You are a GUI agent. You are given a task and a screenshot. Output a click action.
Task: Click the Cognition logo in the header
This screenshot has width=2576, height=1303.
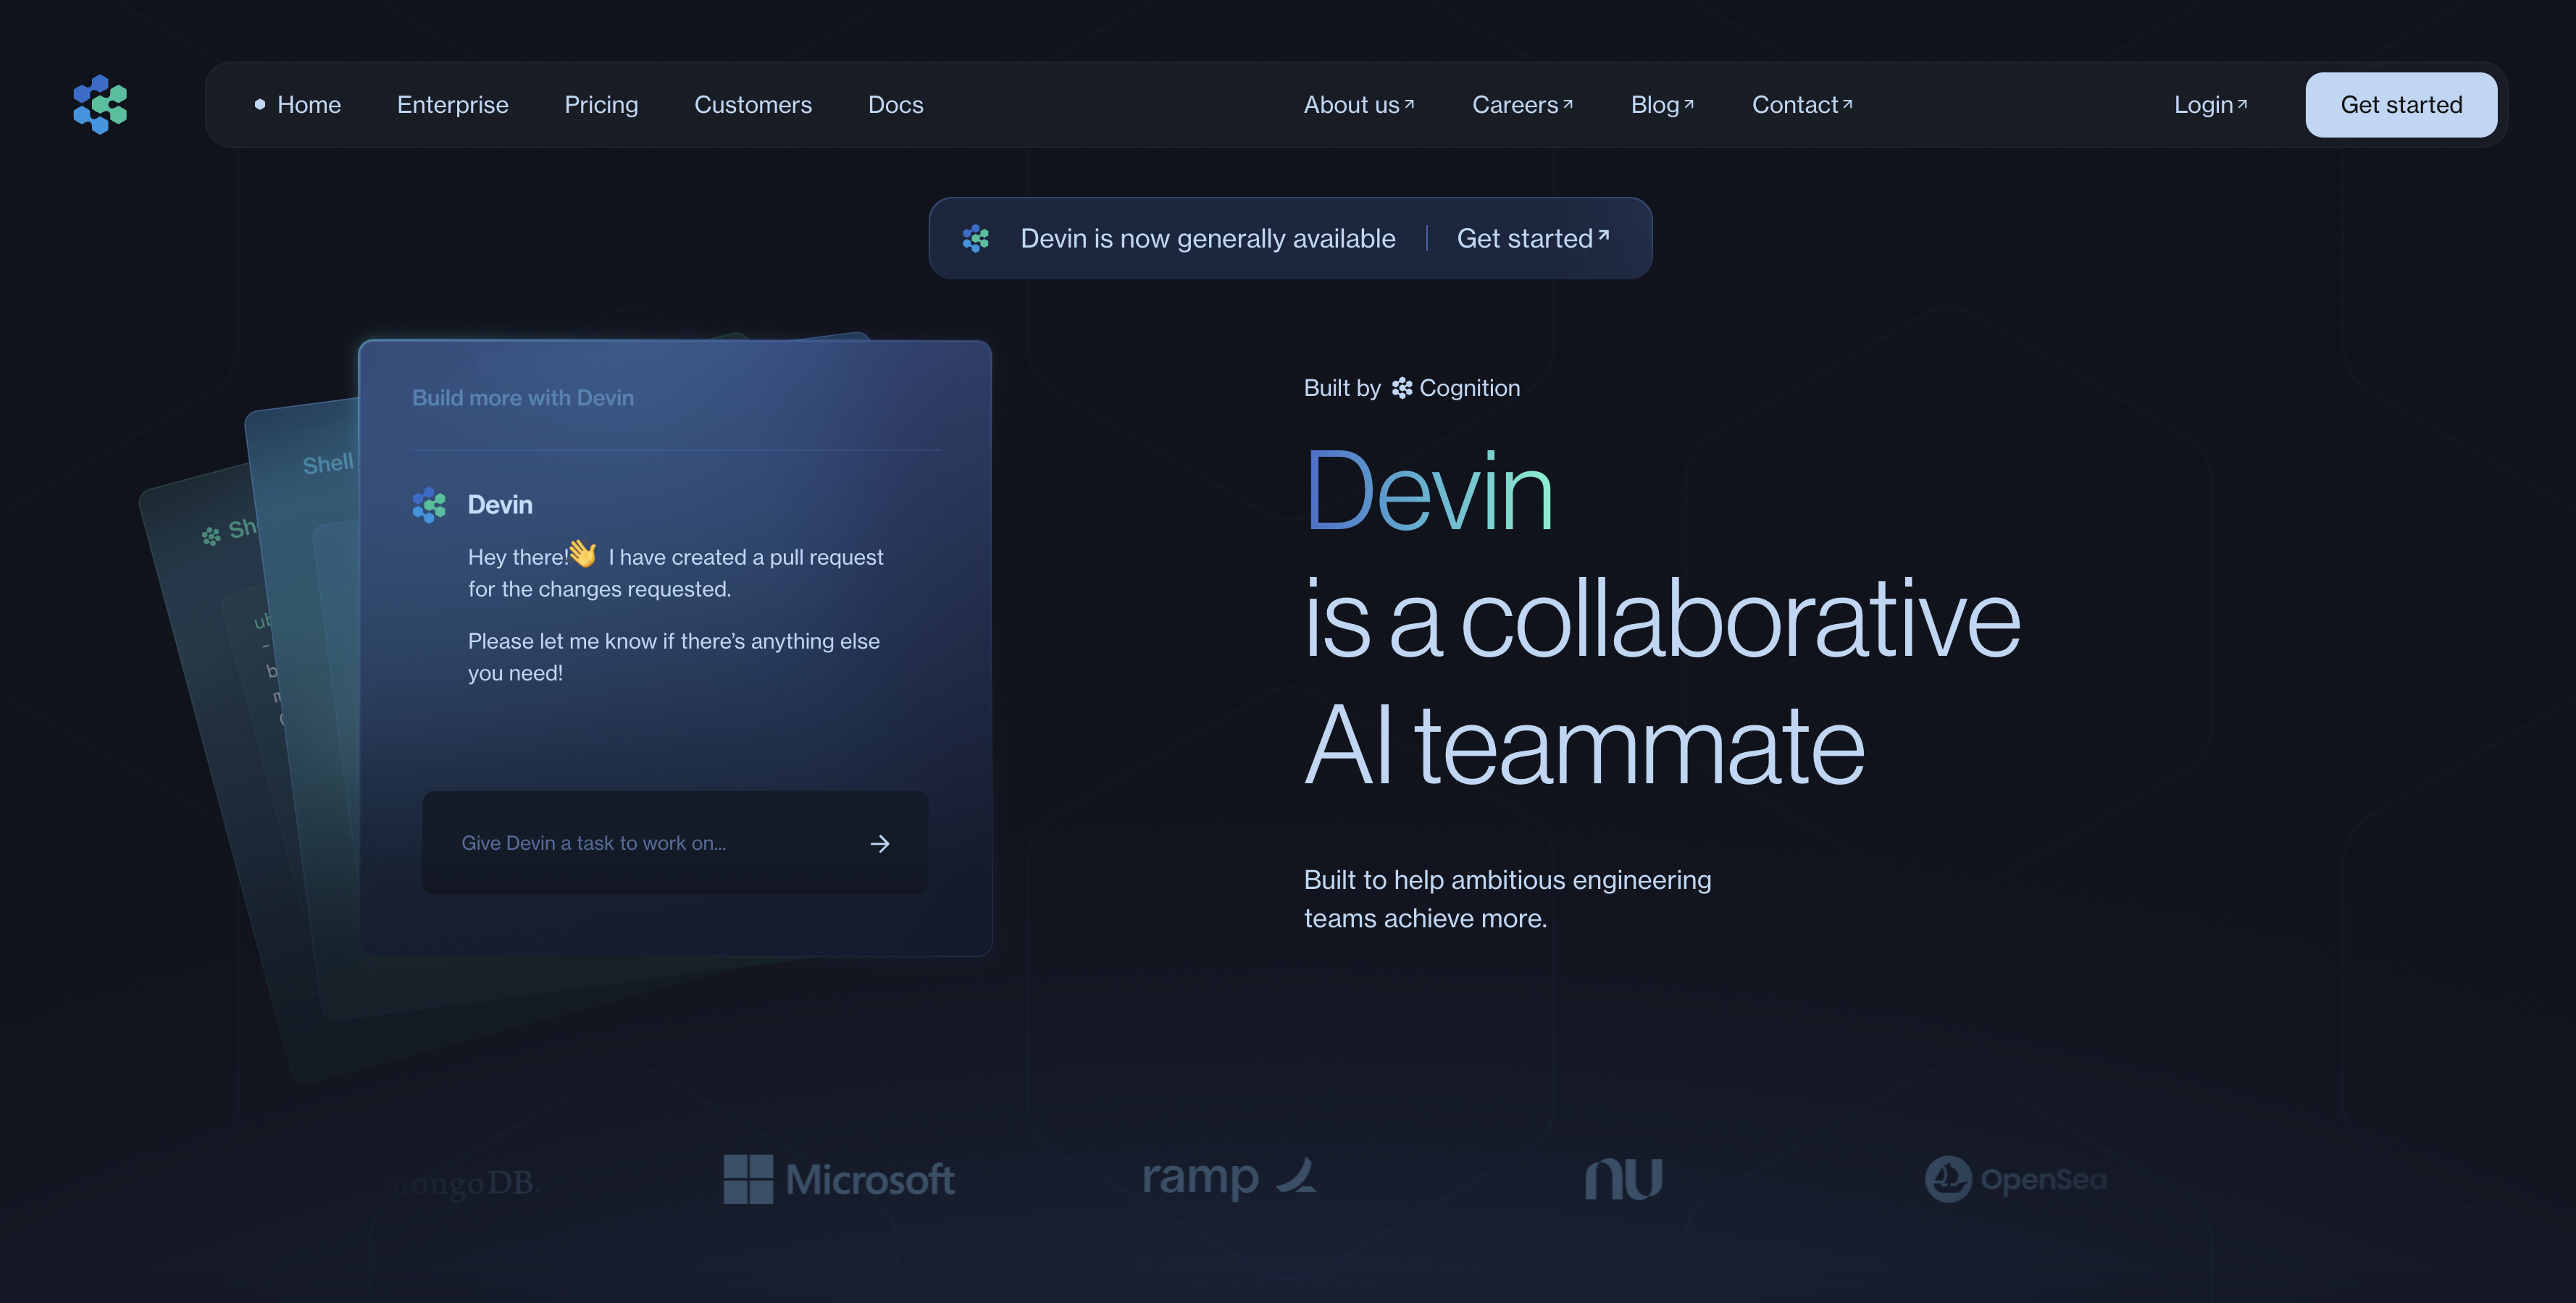100,104
